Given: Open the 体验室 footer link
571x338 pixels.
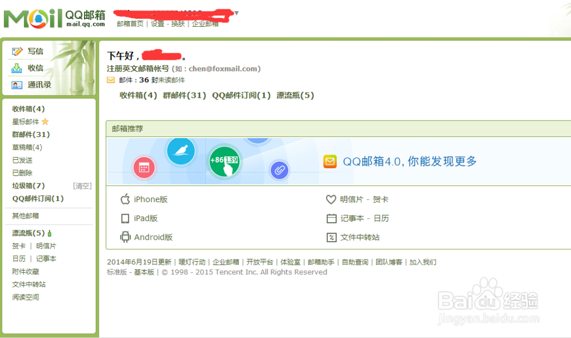Looking at the screenshot, I should point(290,262).
